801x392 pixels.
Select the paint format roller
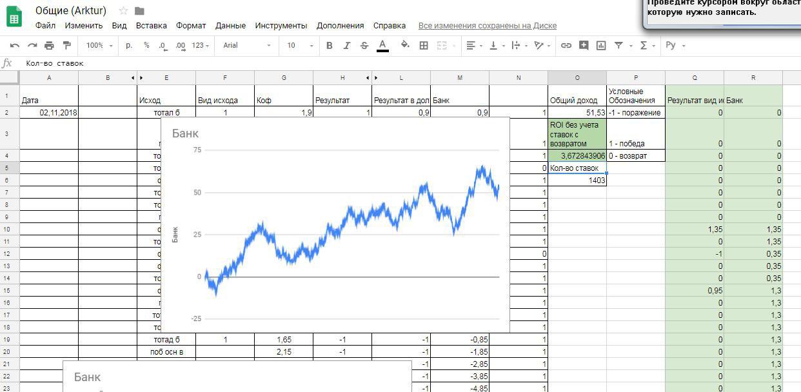point(66,46)
